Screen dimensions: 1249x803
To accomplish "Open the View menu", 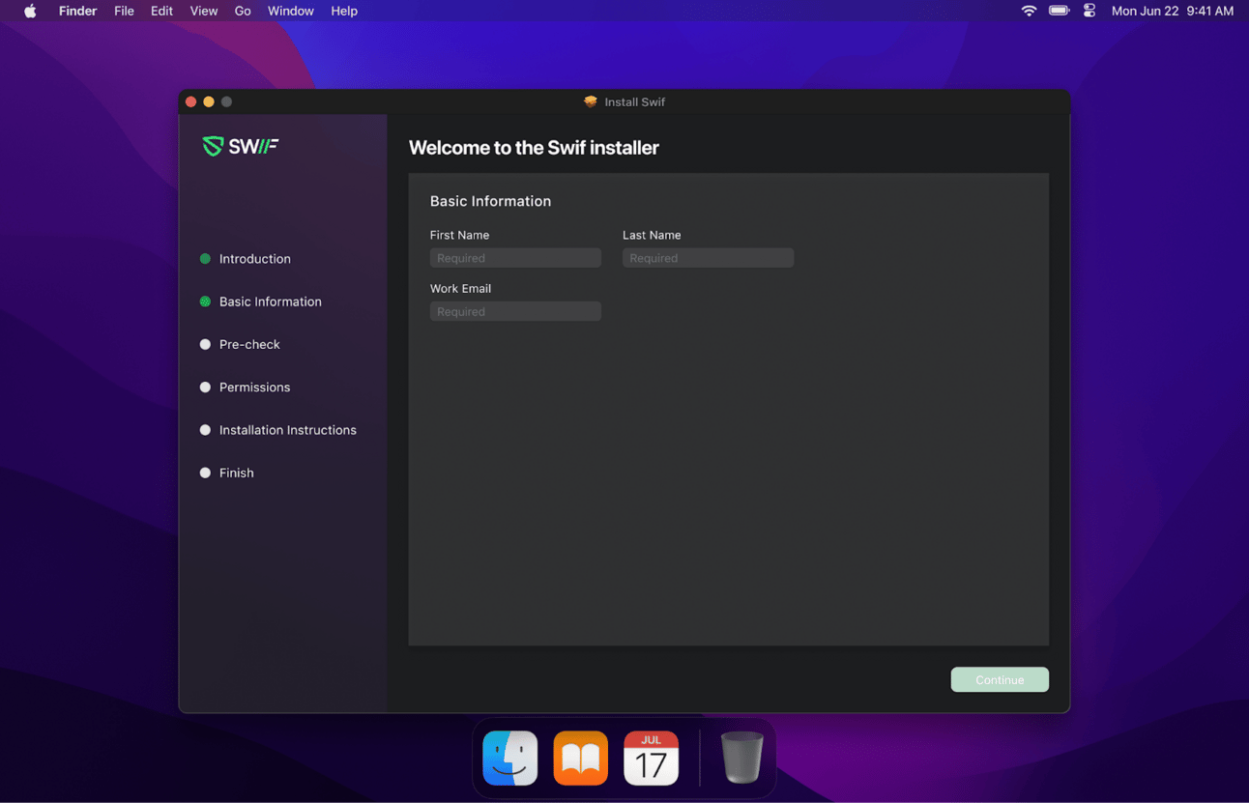I will coord(204,11).
